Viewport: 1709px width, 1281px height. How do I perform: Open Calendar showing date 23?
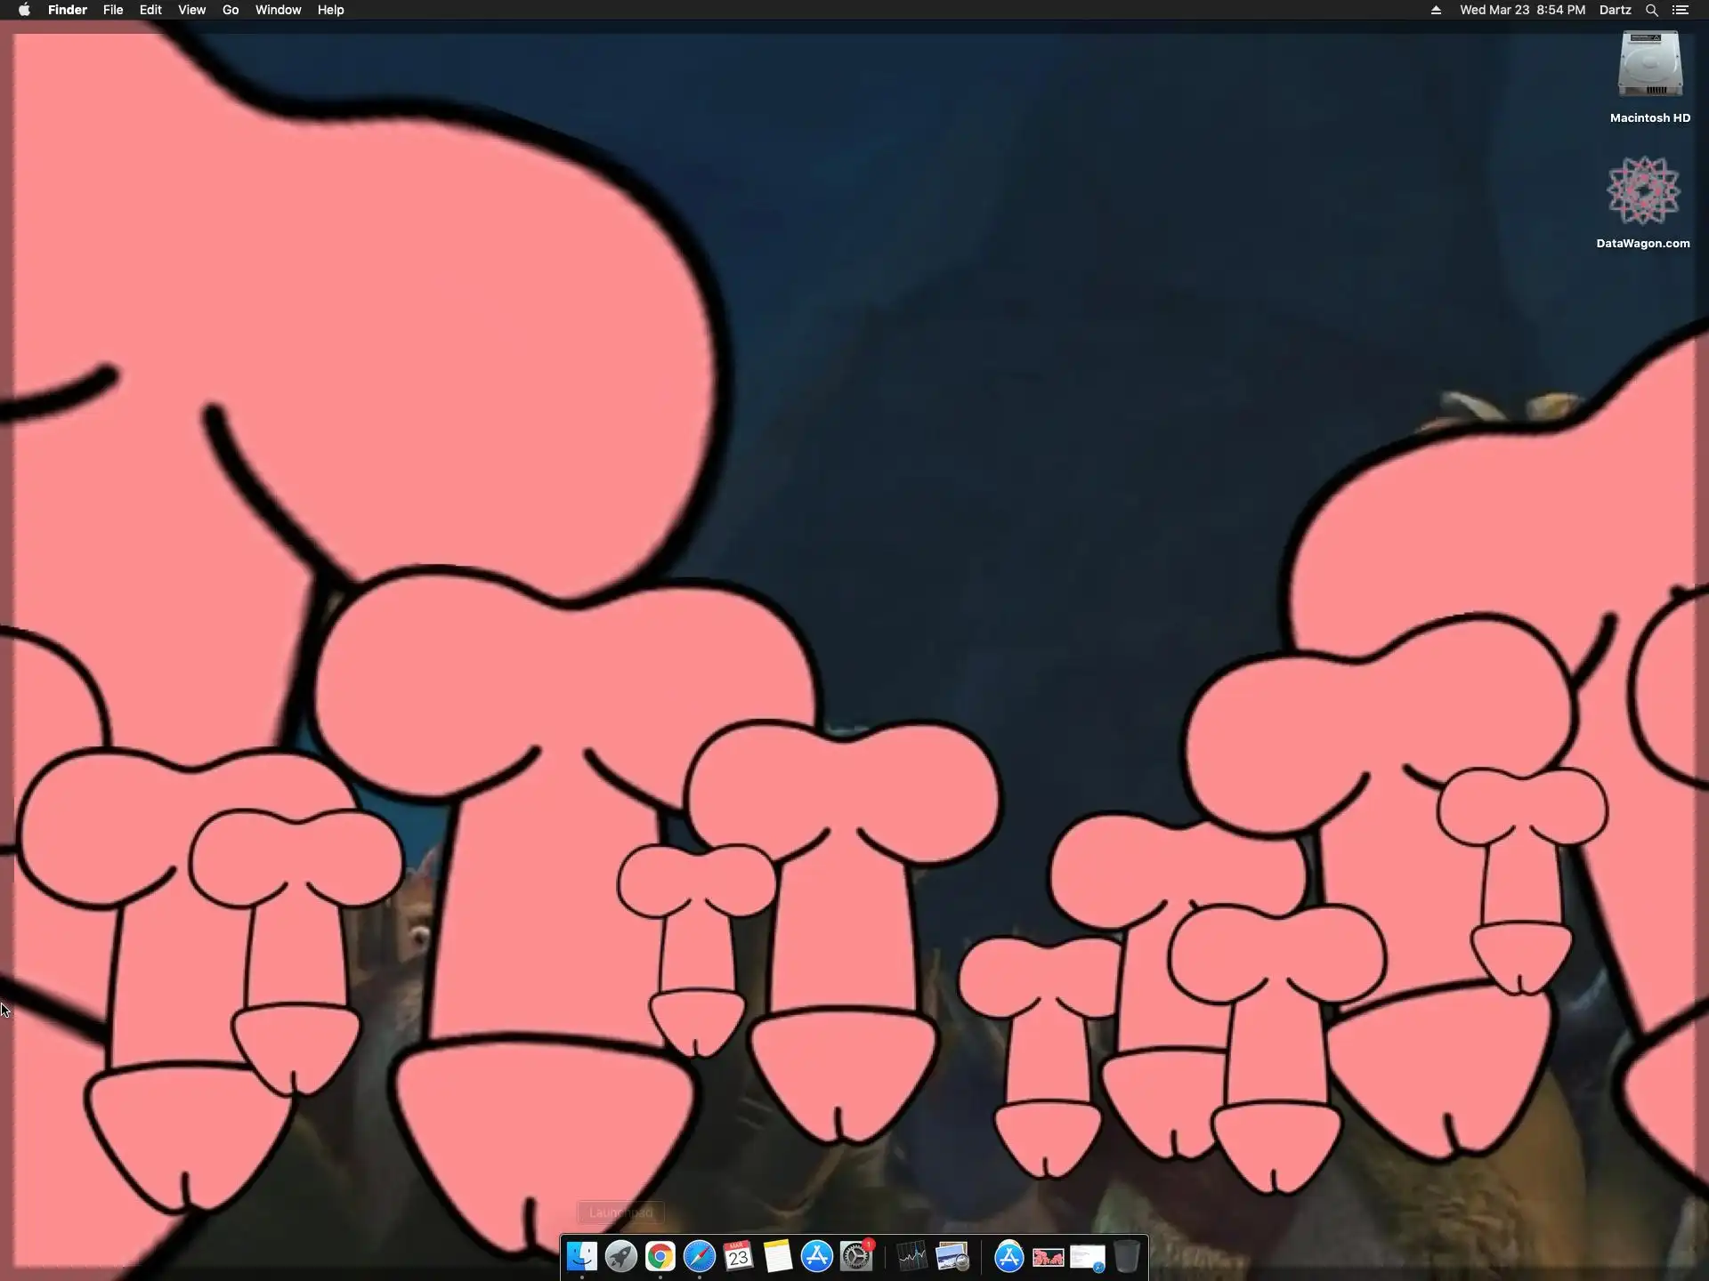[x=738, y=1256]
